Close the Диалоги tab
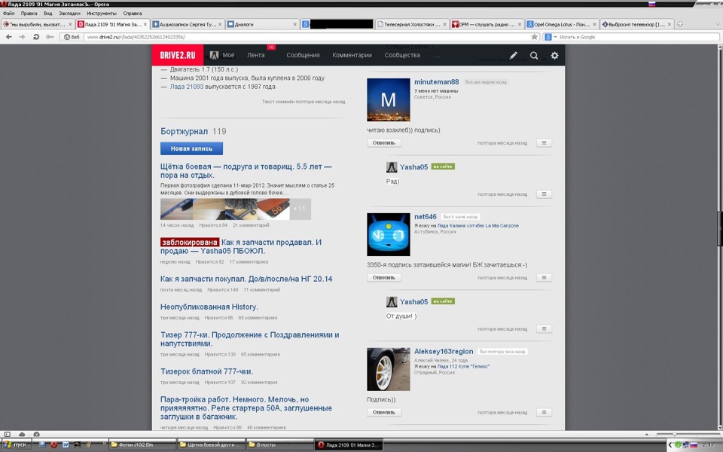 (295, 24)
